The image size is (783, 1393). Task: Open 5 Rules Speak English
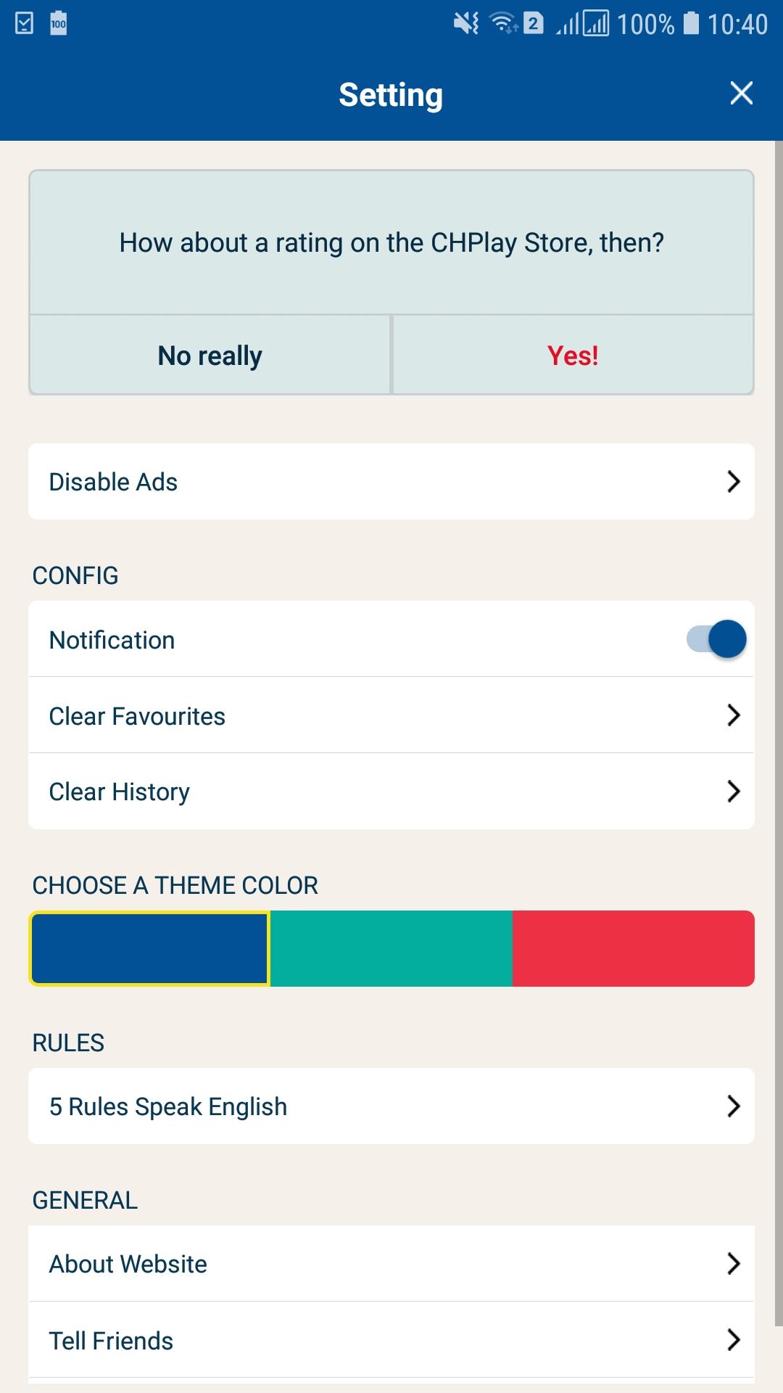[x=391, y=1106]
